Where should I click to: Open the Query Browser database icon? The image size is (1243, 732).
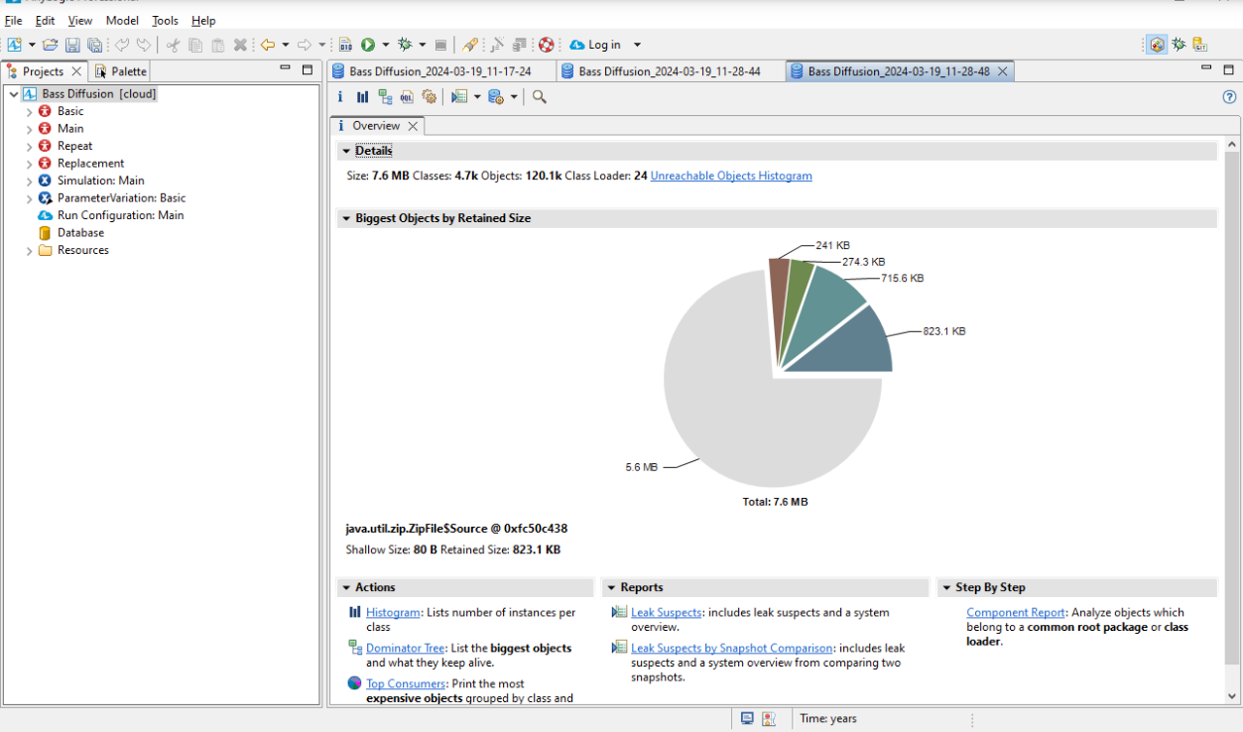click(495, 97)
